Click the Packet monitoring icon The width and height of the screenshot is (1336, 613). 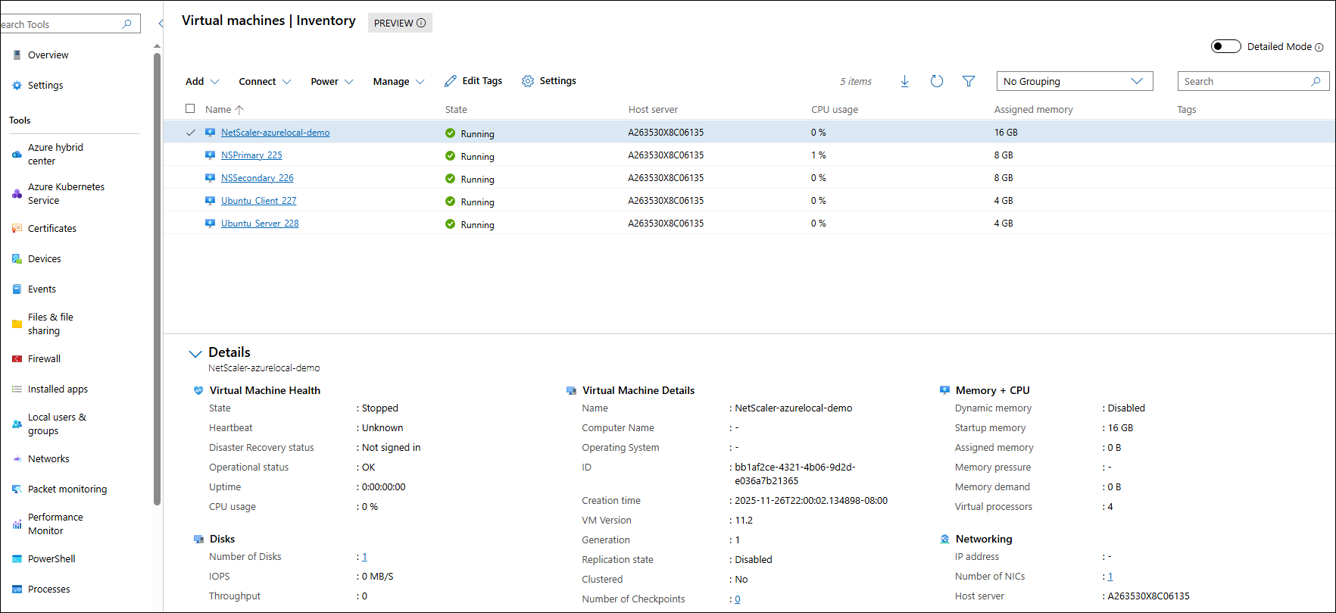point(17,489)
